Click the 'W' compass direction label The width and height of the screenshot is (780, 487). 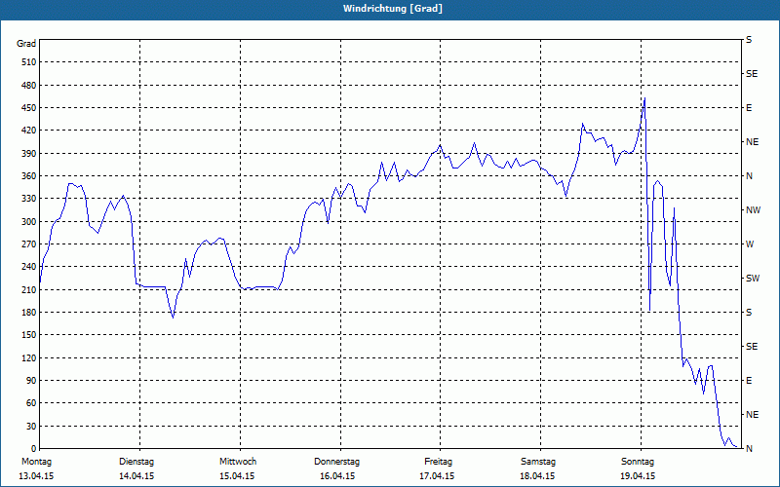(750, 244)
